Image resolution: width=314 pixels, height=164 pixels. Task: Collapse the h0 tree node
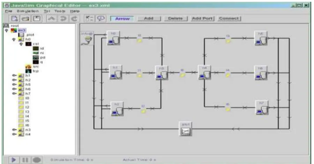(x=14, y=39)
